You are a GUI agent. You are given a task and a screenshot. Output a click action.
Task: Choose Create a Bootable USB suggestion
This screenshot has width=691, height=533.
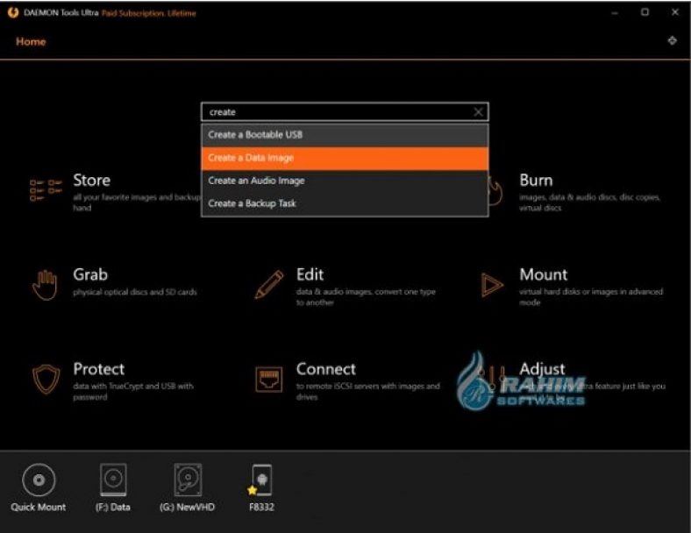coord(345,135)
